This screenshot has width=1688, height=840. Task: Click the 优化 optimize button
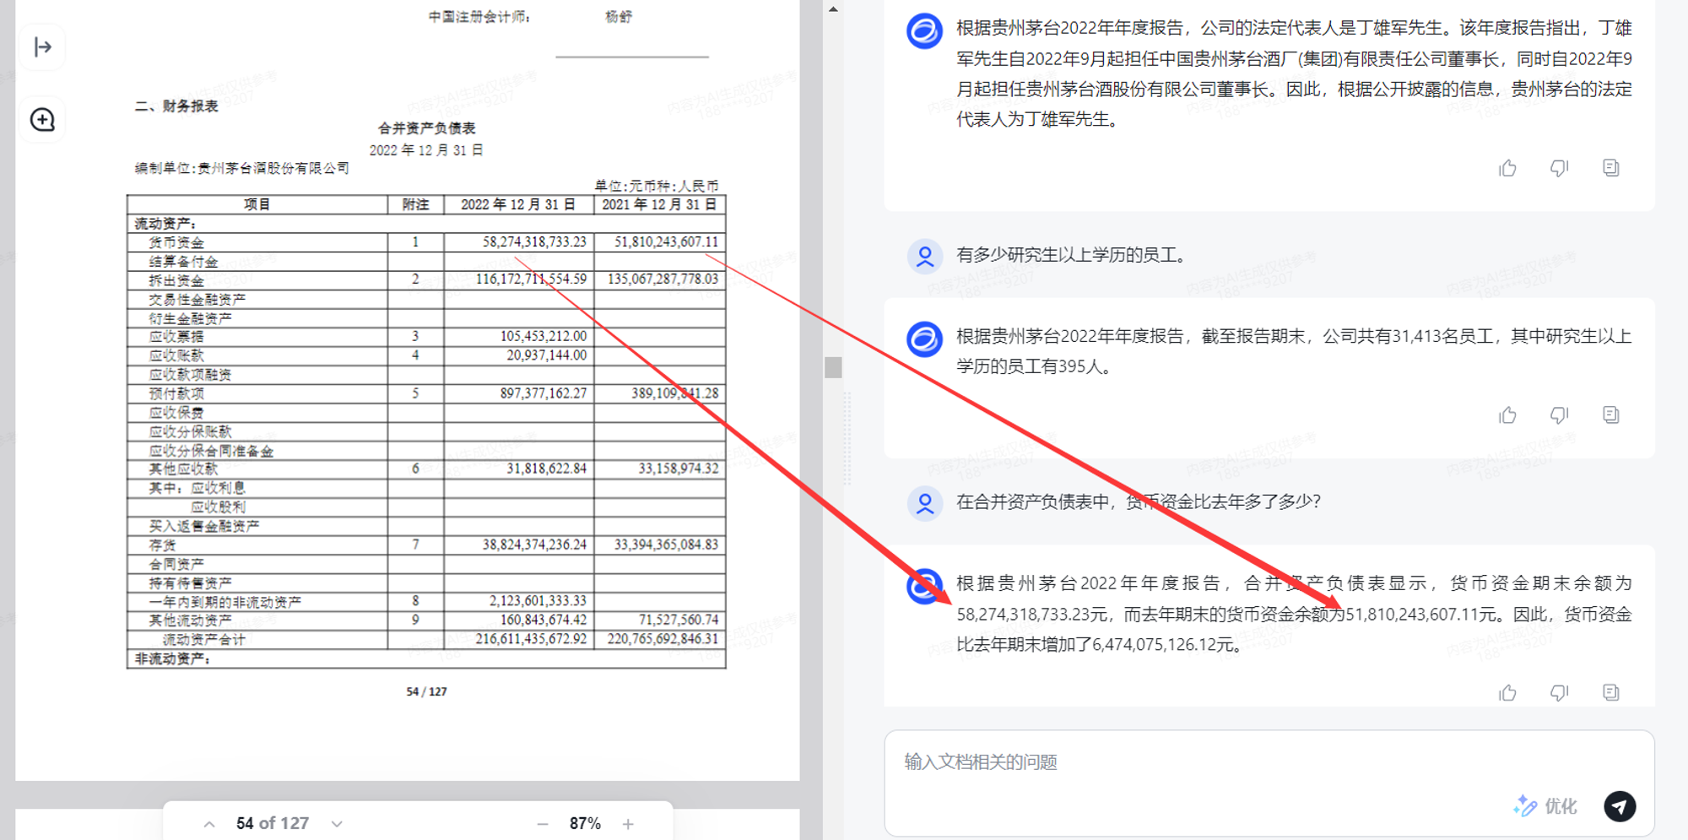[x=1545, y=806]
